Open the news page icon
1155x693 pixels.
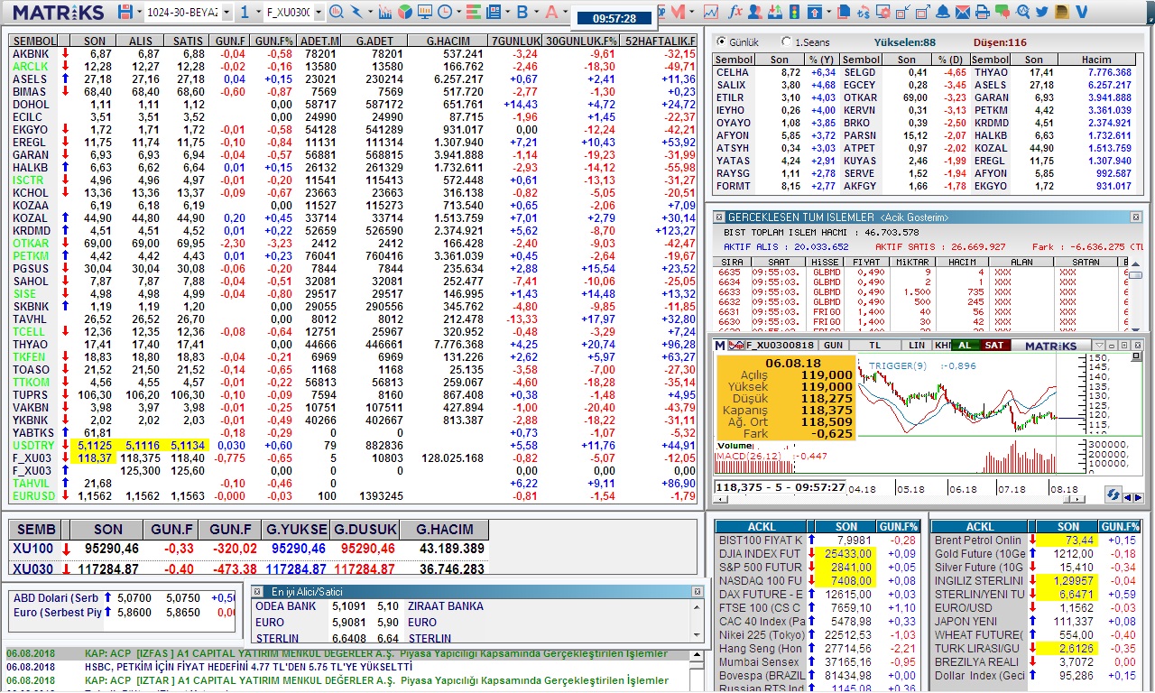494,12
